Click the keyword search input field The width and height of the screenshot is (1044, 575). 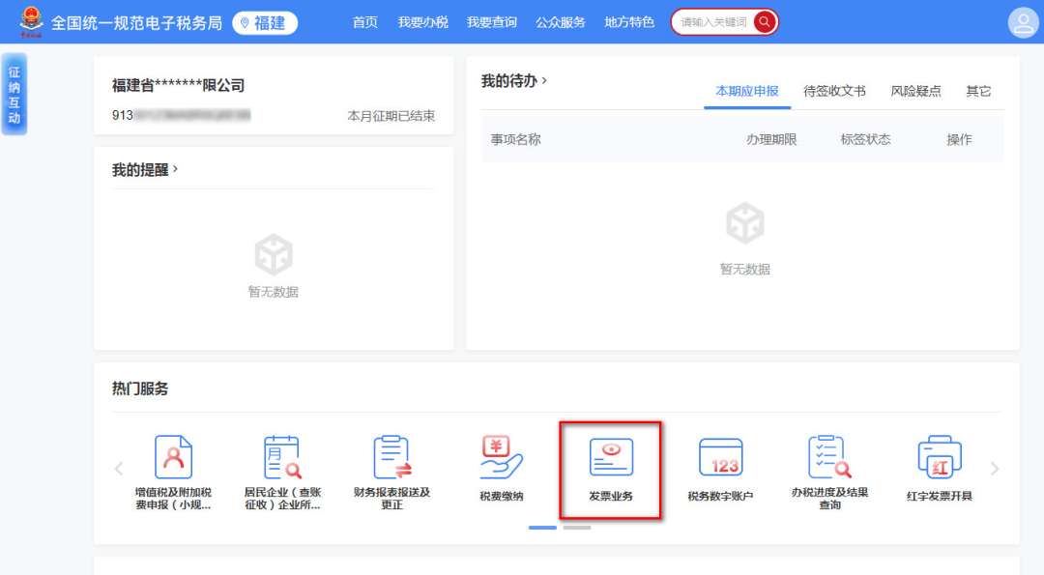[x=713, y=22]
